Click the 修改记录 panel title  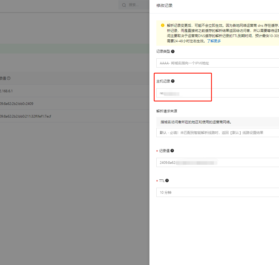(164, 5)
